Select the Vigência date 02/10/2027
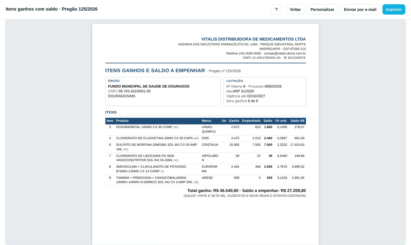The width and height of the screenshot is (411, 245). pyautogui.click(x=256, y=96)
